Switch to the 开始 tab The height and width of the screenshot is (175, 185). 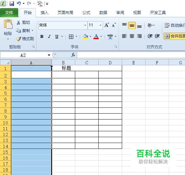coord(28,12)
